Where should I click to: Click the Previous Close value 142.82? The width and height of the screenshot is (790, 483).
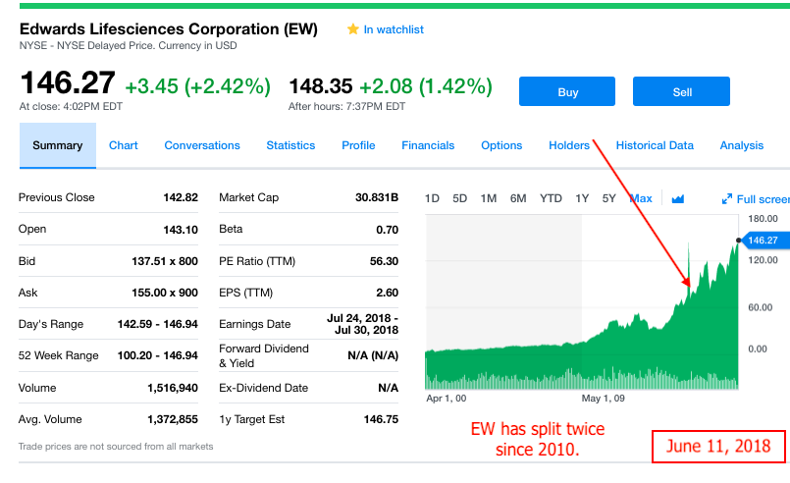[x=181, y=197]
